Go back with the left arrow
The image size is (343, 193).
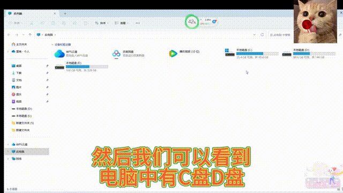9,34
